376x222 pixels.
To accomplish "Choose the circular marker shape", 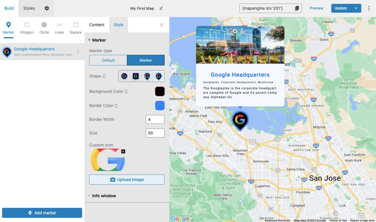I will [x=124, y=76].
